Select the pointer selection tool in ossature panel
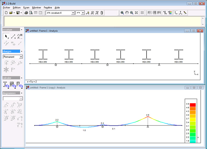The height and width of the screenshot is (149, 207). (x=6, y=36)
